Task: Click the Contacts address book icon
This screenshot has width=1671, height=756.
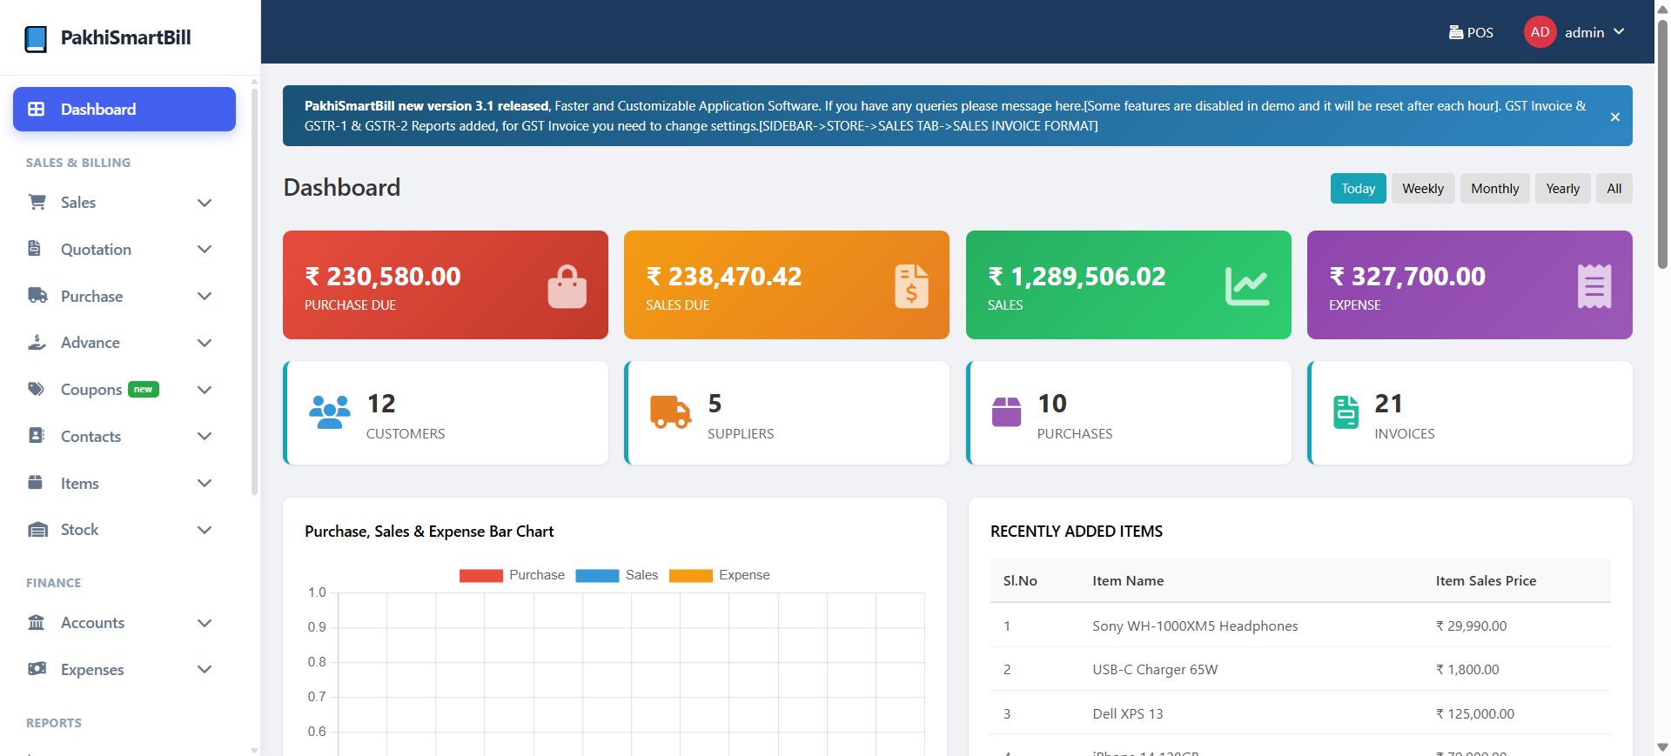Action: click(x=36, y=436)
